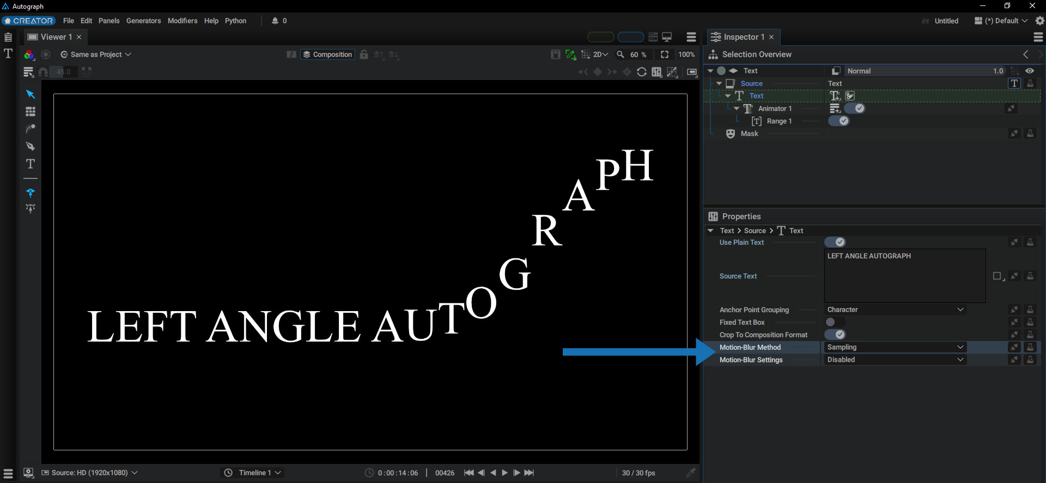Open the Motion-Blur Settings Disabled dropdown
Screen dimensions: 1046x483
pos(895,360)
